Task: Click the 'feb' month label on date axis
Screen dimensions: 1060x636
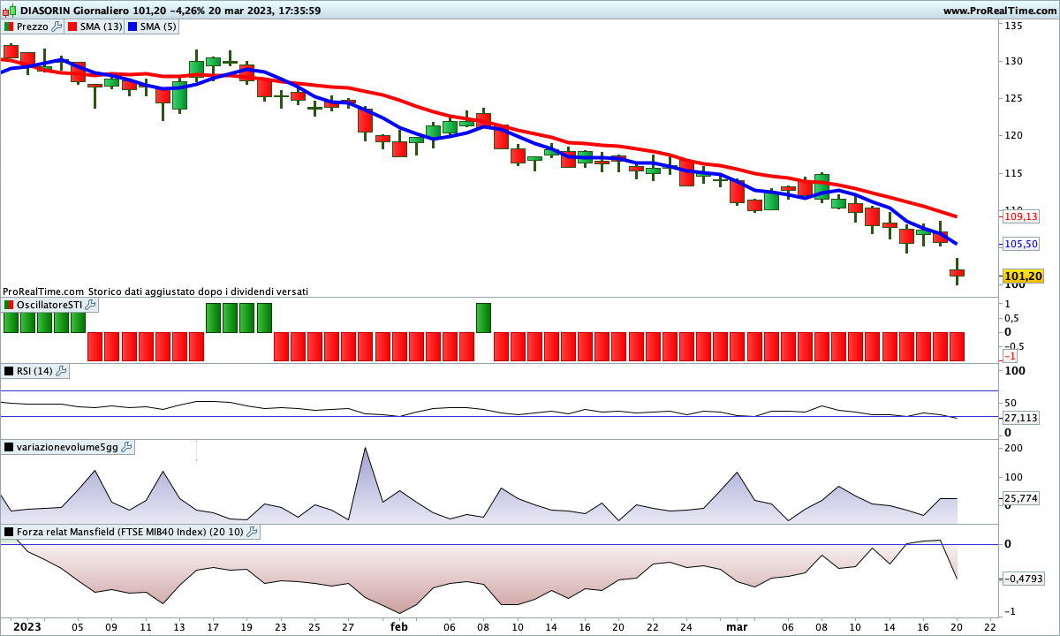Action: tap(399, 626)
